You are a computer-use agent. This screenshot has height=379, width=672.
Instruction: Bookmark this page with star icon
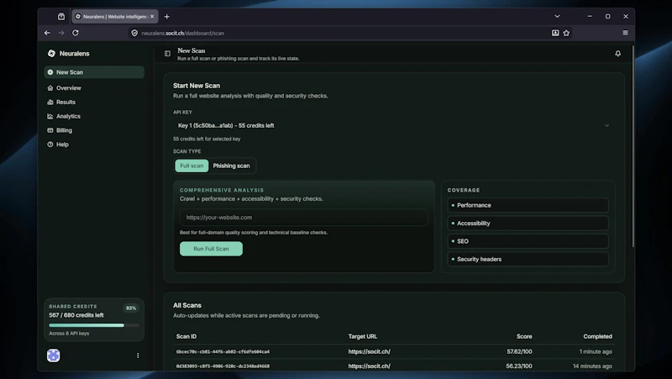point(566,33)
